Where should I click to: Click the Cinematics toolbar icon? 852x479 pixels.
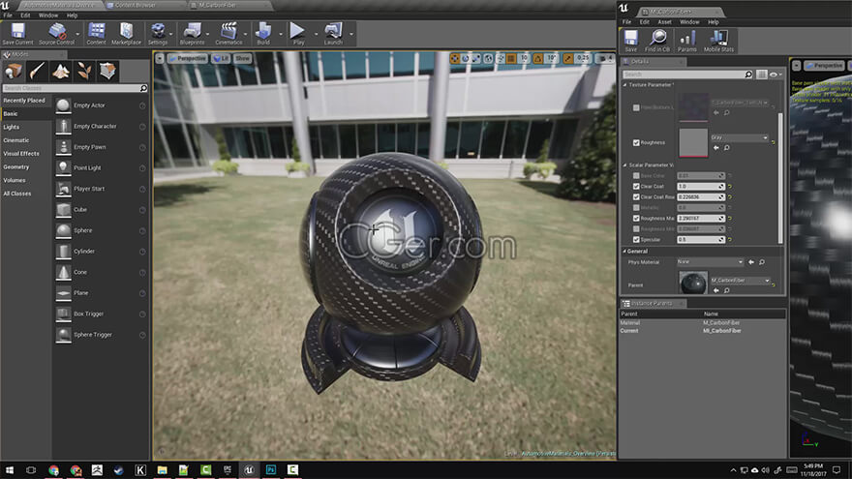click(x=228, y=34)
